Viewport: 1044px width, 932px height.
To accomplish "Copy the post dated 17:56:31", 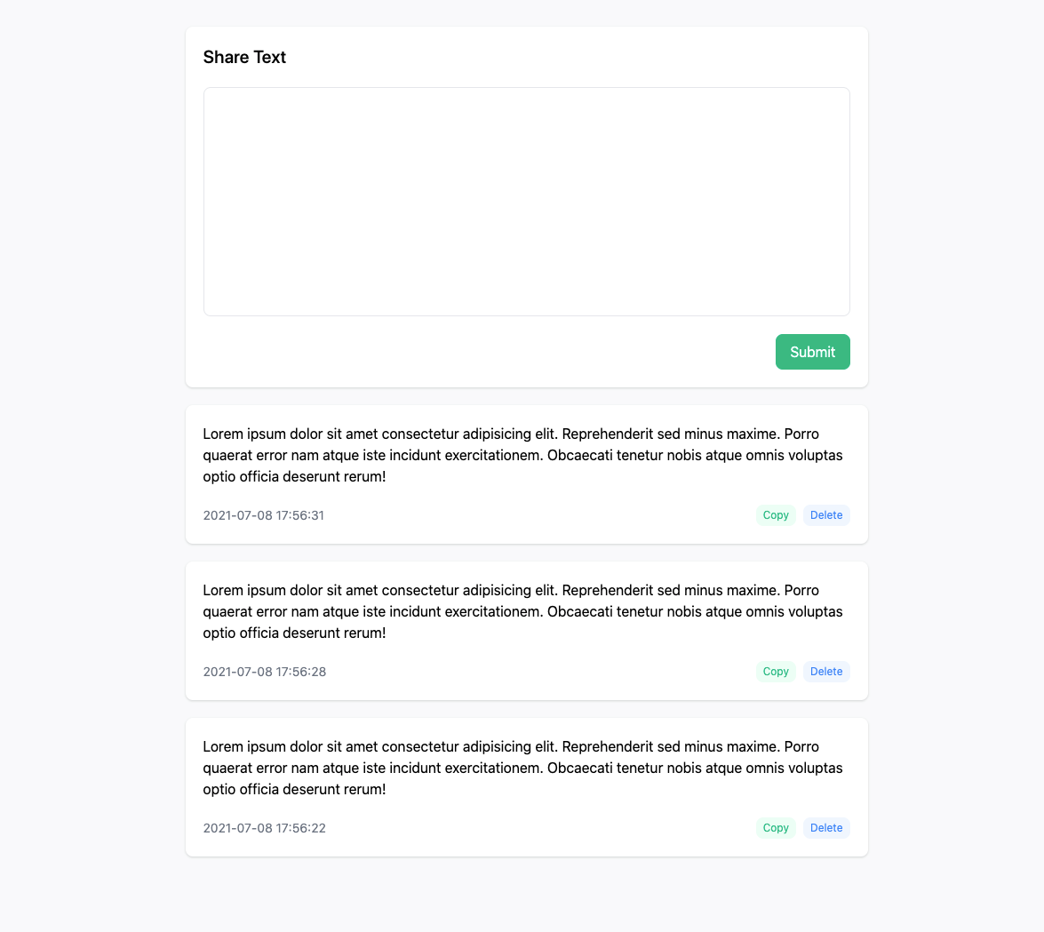I will pos(776,515).
